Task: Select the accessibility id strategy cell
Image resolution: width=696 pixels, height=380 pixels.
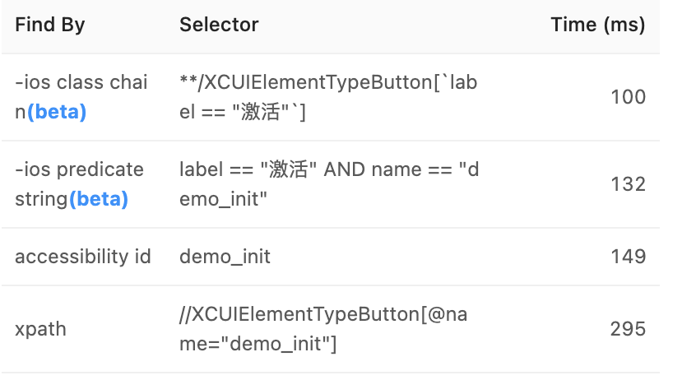Action: tap(82, 257)
